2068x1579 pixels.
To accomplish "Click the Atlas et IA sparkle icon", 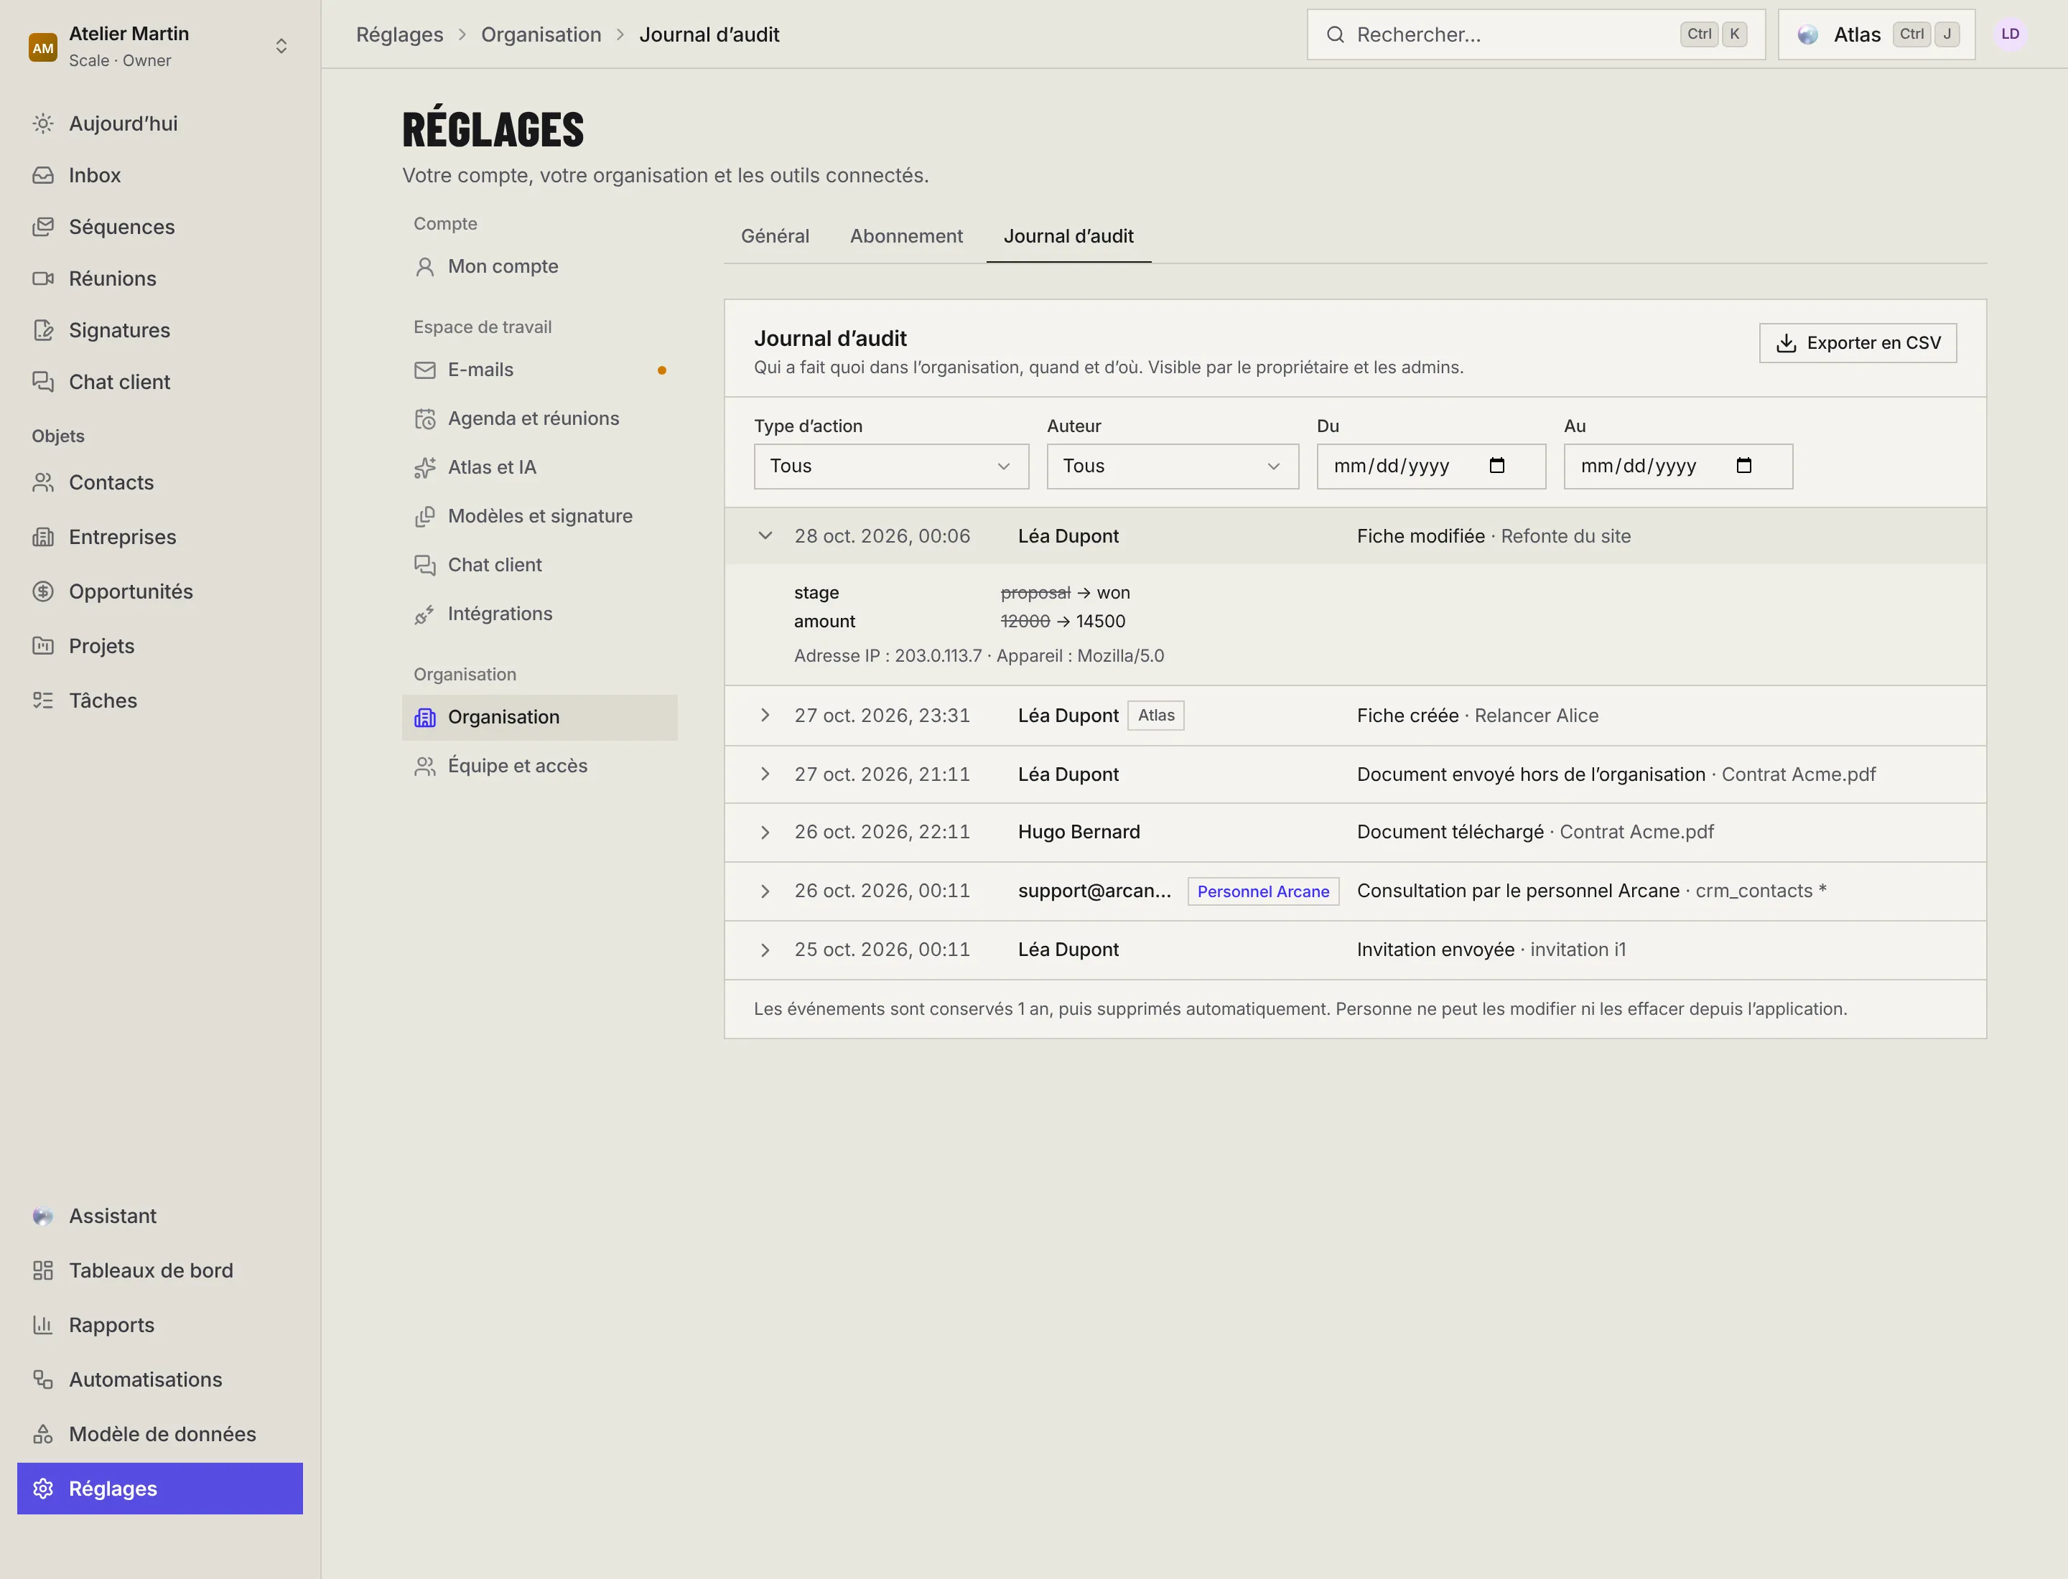I will coord(425,467).
